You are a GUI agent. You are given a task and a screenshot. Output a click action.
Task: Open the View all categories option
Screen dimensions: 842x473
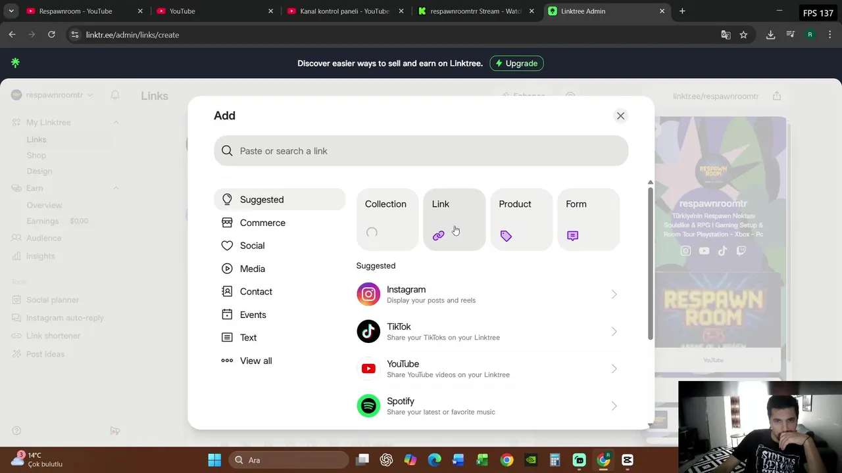coord(280,361)
